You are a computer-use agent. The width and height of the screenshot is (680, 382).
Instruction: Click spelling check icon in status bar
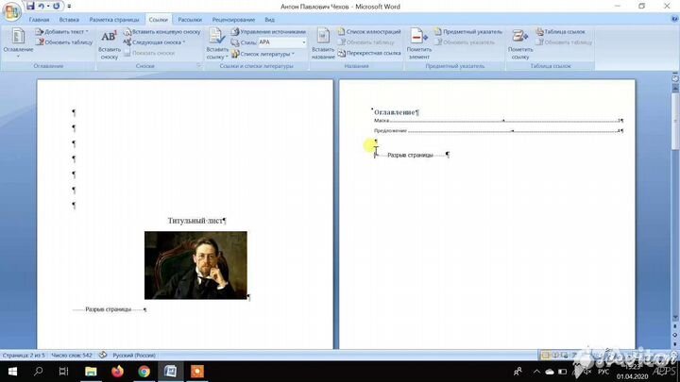103,356
